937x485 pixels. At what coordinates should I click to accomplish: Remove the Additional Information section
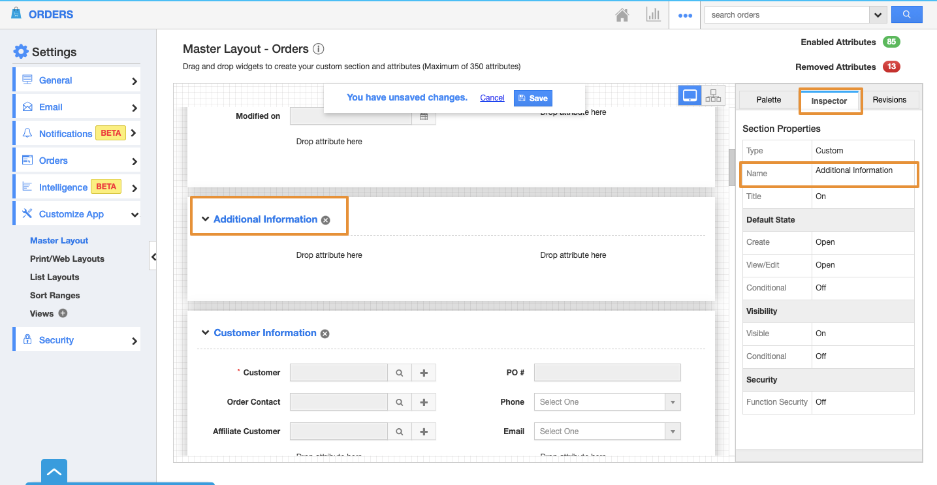[325, 220]
